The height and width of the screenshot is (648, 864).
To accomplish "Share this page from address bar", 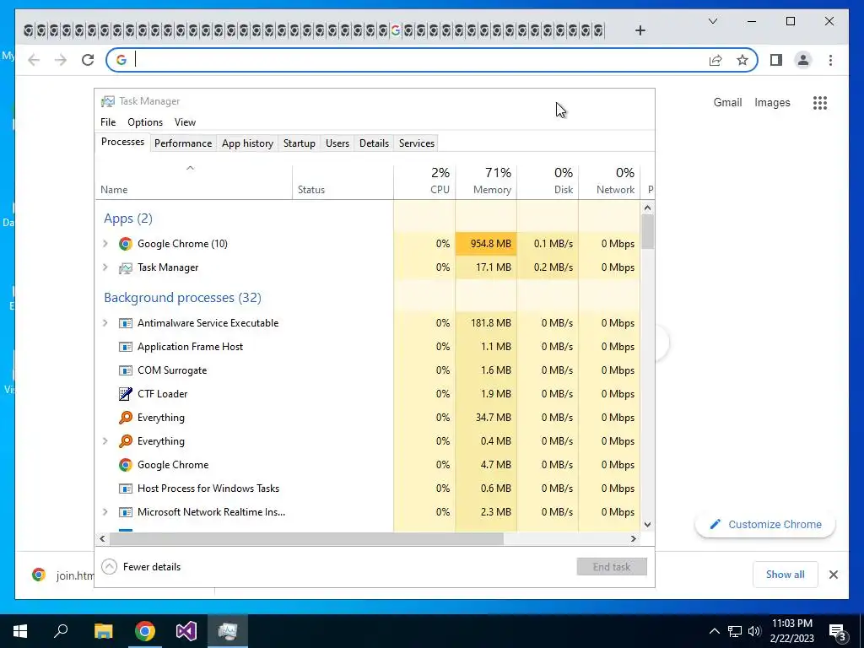I will tap(715, 60).
